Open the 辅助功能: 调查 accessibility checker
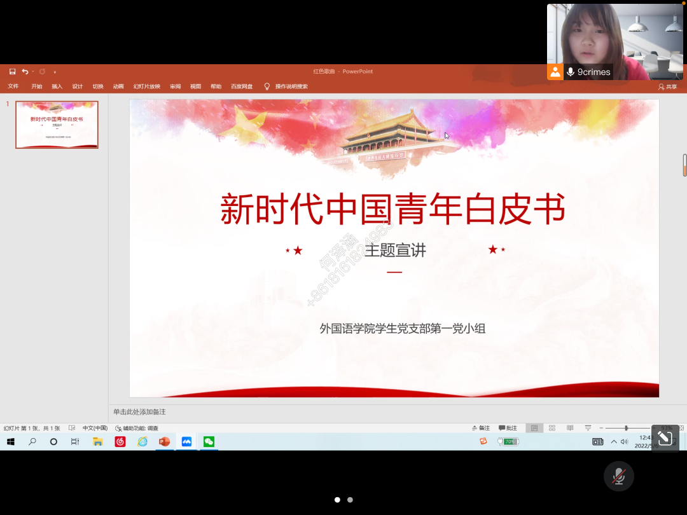Image resolution: width=687 pixels, height=515 pixels. coord(137,428)
